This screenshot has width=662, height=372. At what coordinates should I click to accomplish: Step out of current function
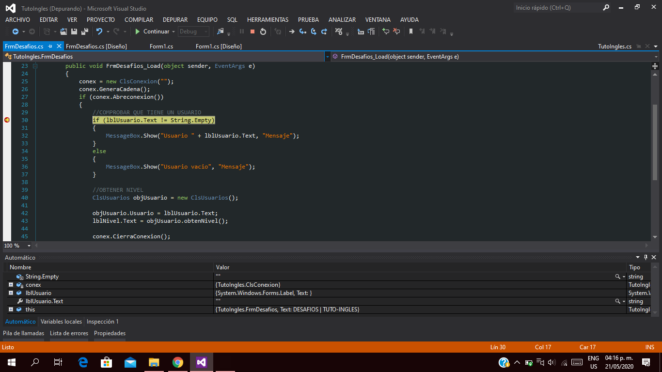coord(324,31)
